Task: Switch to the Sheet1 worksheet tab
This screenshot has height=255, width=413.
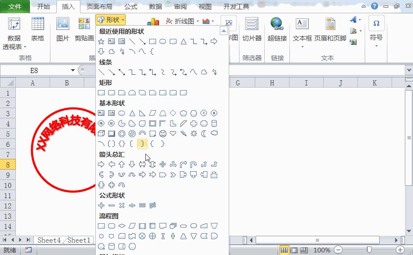Action: [x=79, y=240]
